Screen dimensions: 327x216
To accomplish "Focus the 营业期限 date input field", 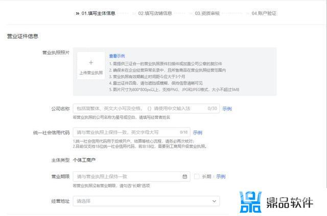I will pyautogui.click(x=132, y=176).
